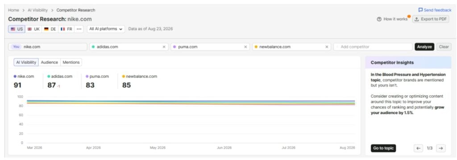Toggle puma.com legend in chart
Image resolution: width=457 pixels, height=160 pixels.
pos(97,76)
